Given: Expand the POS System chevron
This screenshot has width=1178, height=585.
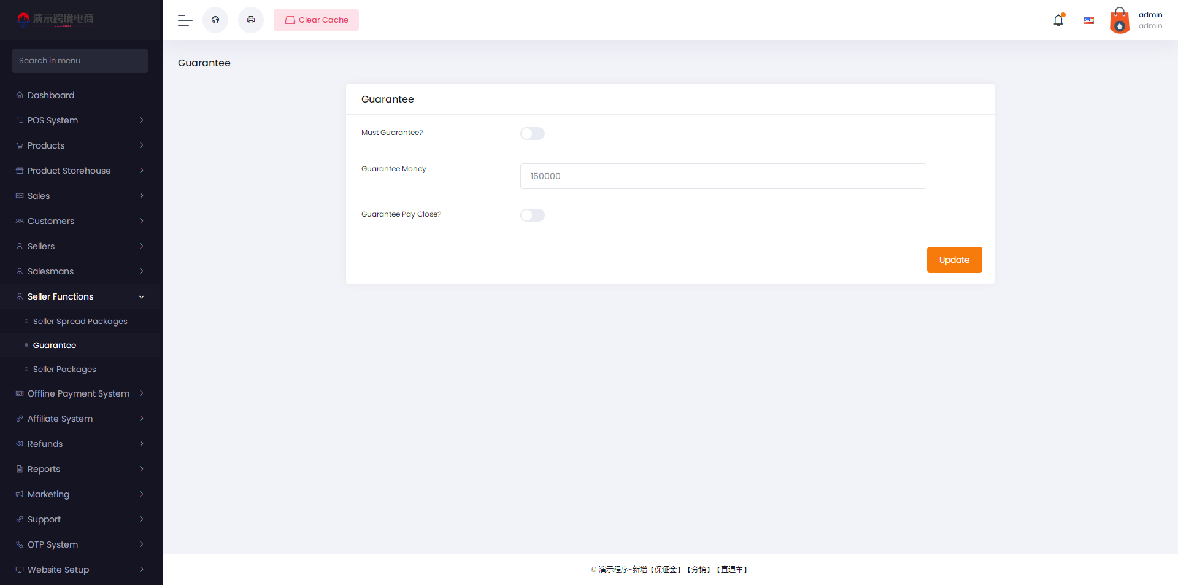Looking at the screenshot, I should (141, 120).
